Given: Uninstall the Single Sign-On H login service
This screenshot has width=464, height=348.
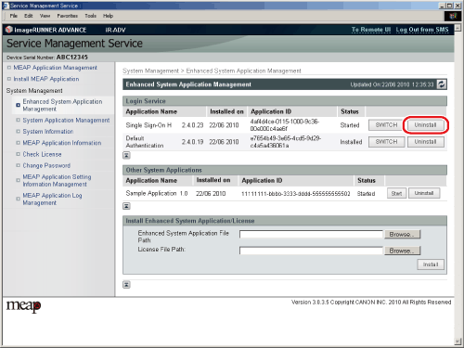Looking at the screenshot, I should point(425,125).
